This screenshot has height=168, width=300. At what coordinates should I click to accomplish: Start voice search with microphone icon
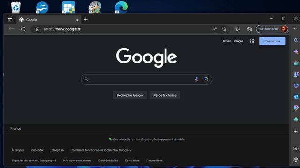point(196,79)
